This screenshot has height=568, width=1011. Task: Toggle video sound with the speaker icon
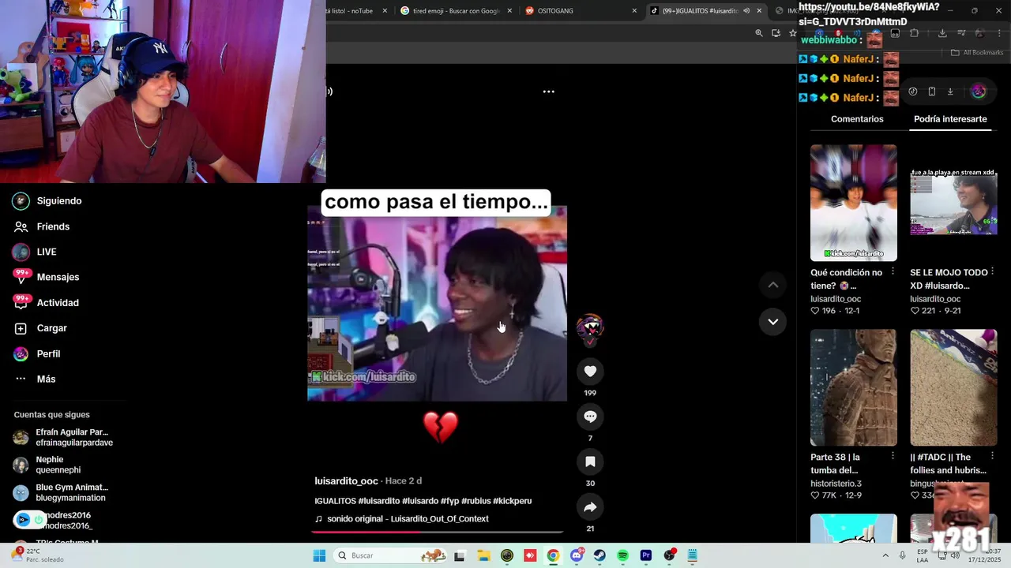[x=329, y=92]
